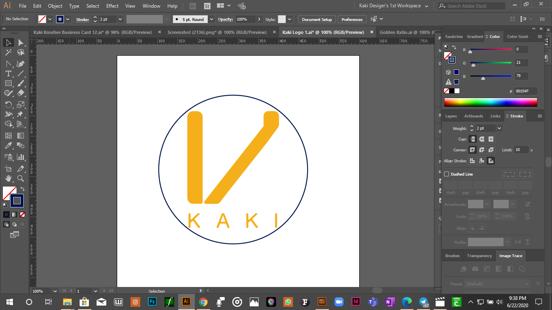Screen dimensions: 552x310
Task: Select the Symbol Sprayer tool
Action: pos(8,157)
